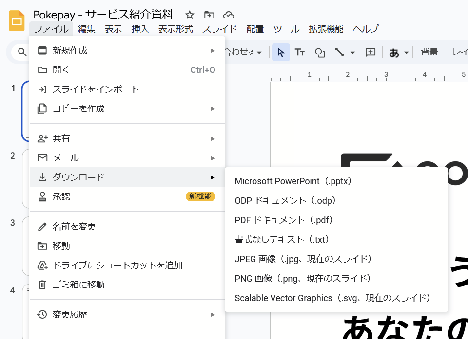
Task: Click the presentation title to rename
Action: [103, 15]
